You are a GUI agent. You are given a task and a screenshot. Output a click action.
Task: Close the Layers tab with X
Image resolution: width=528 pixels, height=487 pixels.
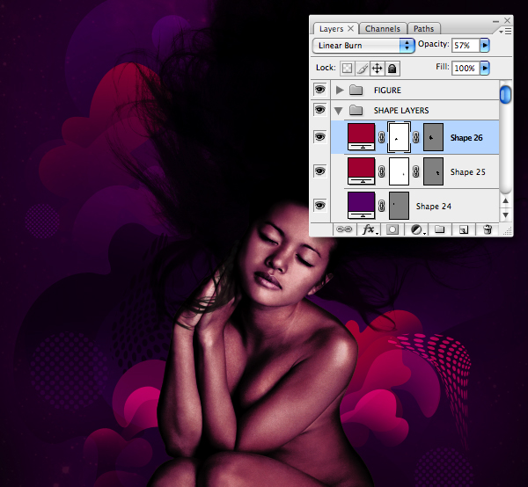click(x=350, y=29)
